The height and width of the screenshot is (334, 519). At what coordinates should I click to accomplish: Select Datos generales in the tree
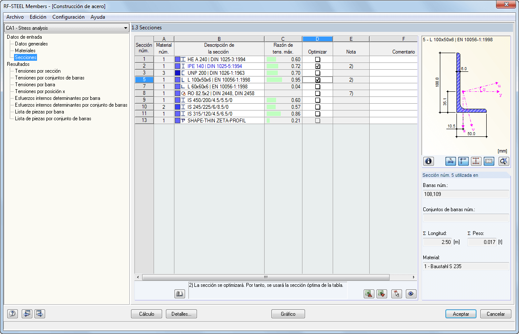31,44
